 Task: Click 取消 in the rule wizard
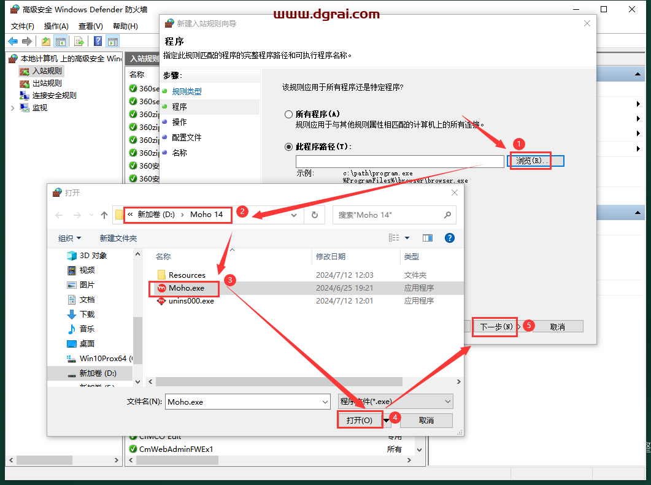pos(558,327)
